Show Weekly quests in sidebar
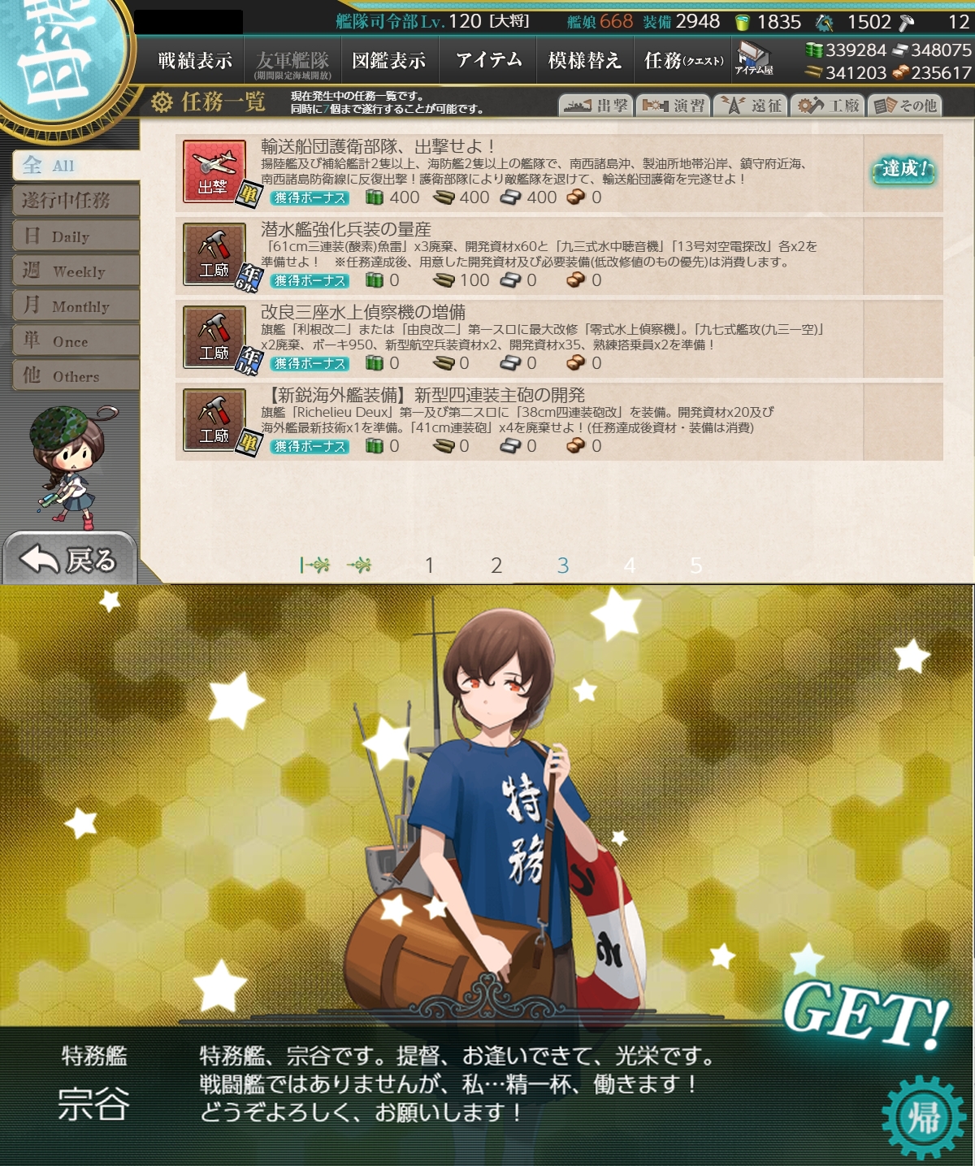The width and height of the screenshot is (975, 1166). pyautogui.click(x=76, y=271)
